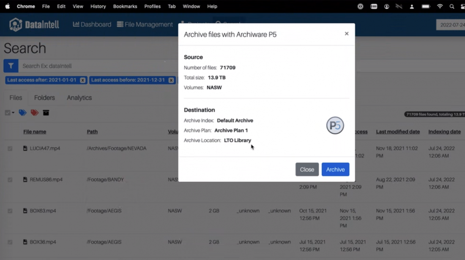This screenshot has height=260, width=465.
Task: Click the 71709 files found badge
Action: point(435,114)
